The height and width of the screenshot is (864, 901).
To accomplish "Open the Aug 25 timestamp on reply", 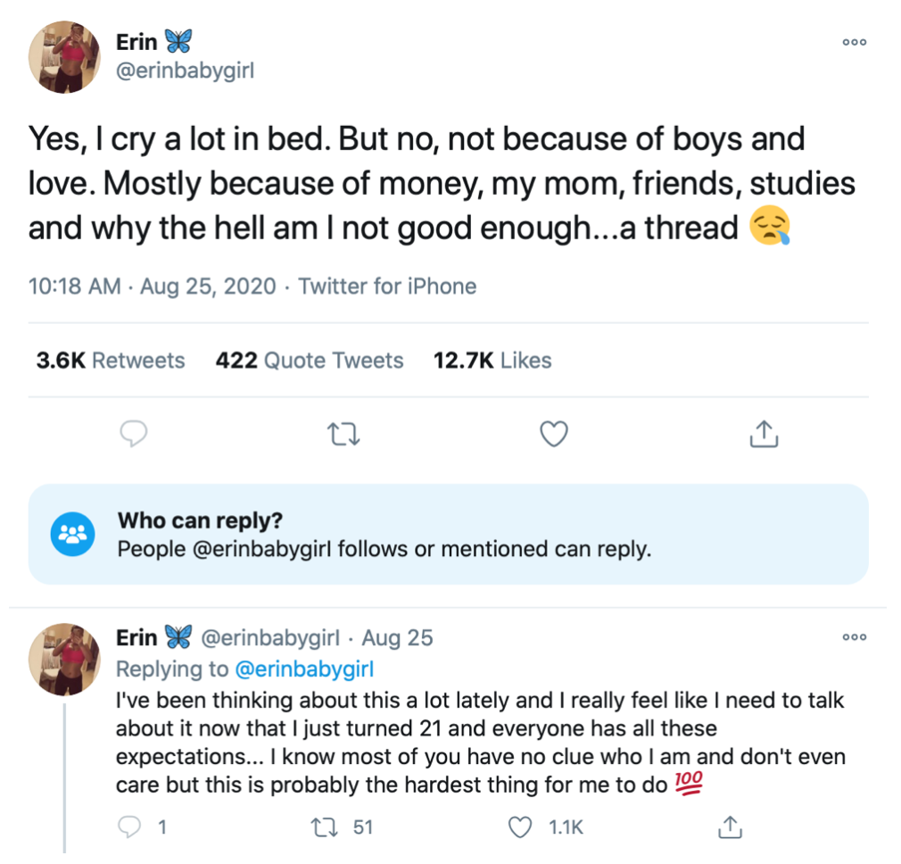I will [x=397, y=638].
